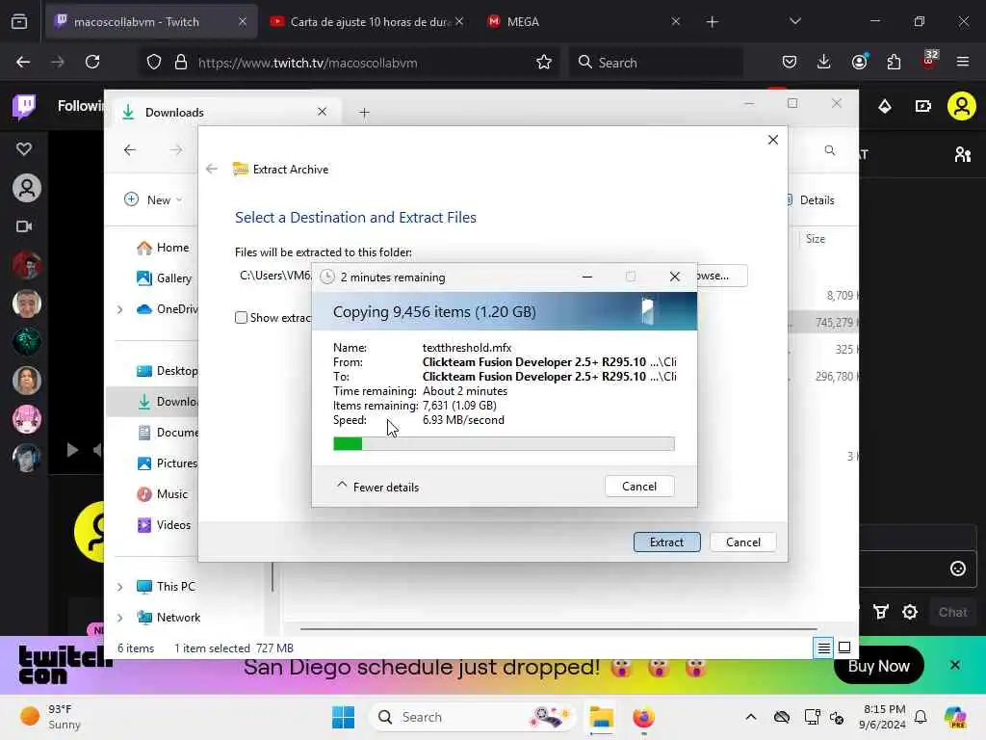Viewport: 986px width, 740px height.
Task: Switch to the Carta de ajuste YouTube tab
Action: 368,22
